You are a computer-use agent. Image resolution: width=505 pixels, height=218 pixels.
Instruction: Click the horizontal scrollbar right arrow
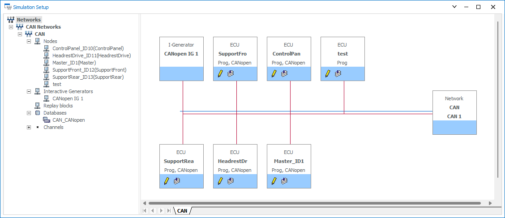point(490,203)
